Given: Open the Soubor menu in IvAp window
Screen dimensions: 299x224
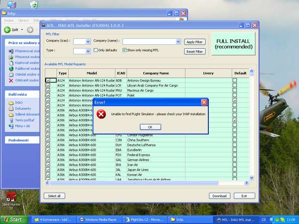Looking at the screenshot, I should [9, 21].
